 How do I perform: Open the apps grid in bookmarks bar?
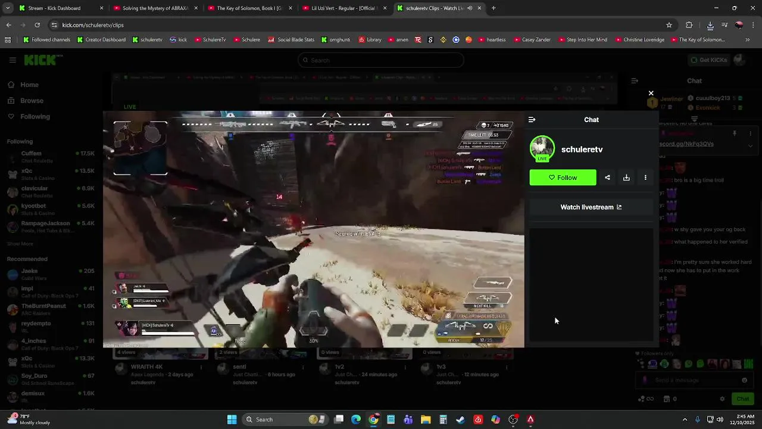tap(8, 40)
